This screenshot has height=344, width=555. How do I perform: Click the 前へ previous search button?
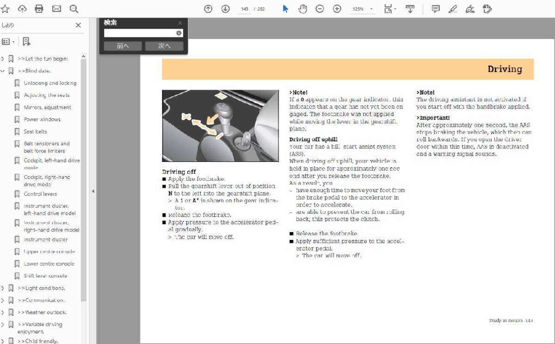point(123,46)
